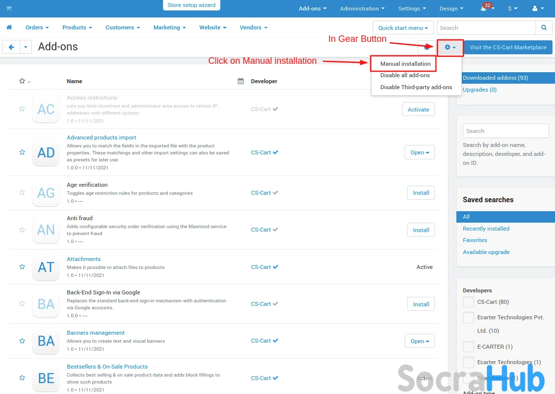This screenshot has width=555, height=394.
Task: Open the gear actions button
Action: pyautogui.click(x=450, y=47)
